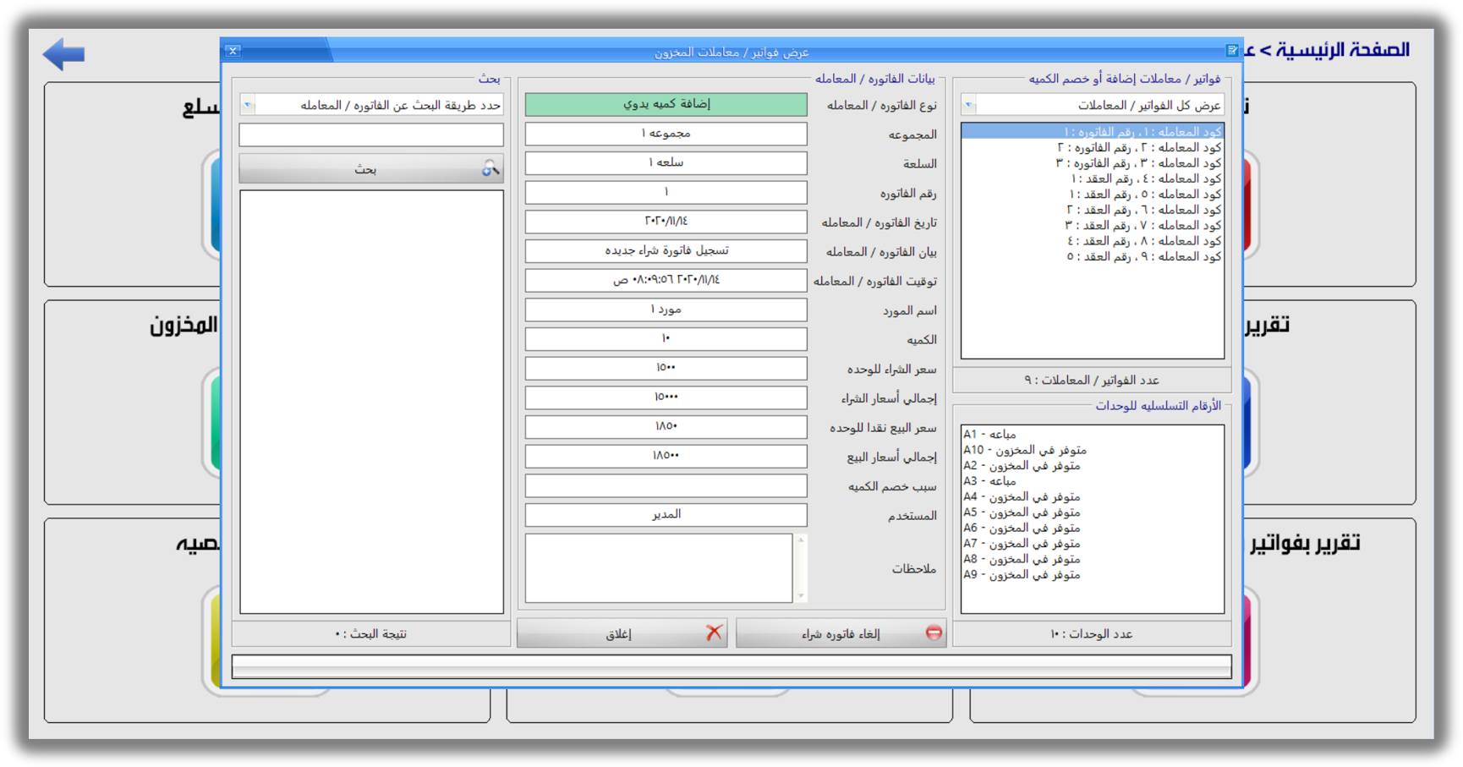Select serial number row A8 - متوفر في المخزون
Screen dimensions: 1463x767
pyautogui.click(x=1093, y=559)
